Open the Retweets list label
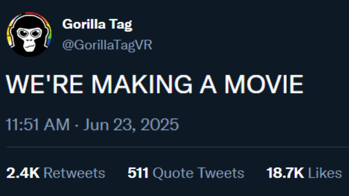 pyautogui.click(x=74, y=173)
